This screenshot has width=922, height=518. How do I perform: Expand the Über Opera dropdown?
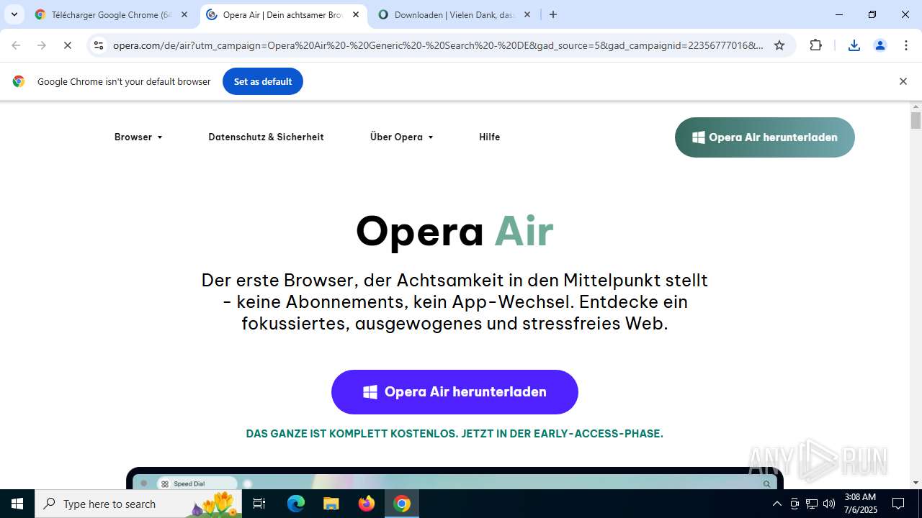tap(402, 137)
